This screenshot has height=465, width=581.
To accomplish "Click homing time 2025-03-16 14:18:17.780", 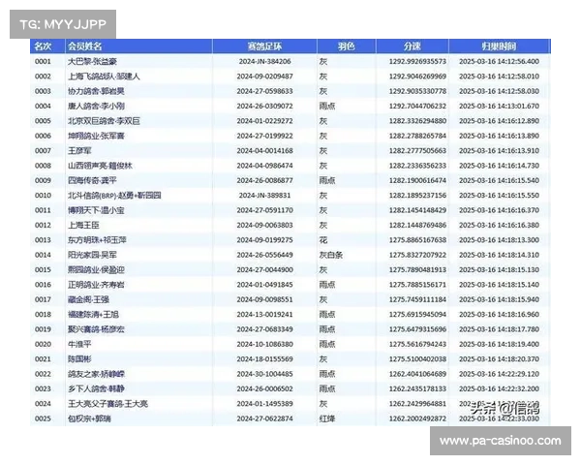I will (499, 329).
